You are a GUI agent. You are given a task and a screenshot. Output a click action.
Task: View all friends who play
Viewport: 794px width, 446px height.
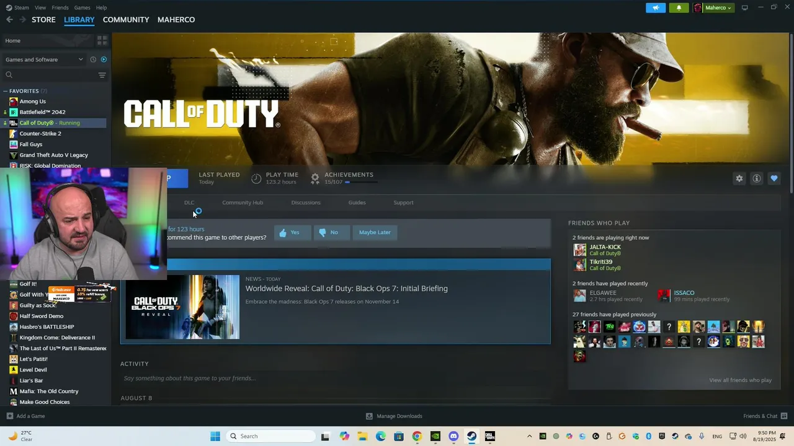pos(740,380)
